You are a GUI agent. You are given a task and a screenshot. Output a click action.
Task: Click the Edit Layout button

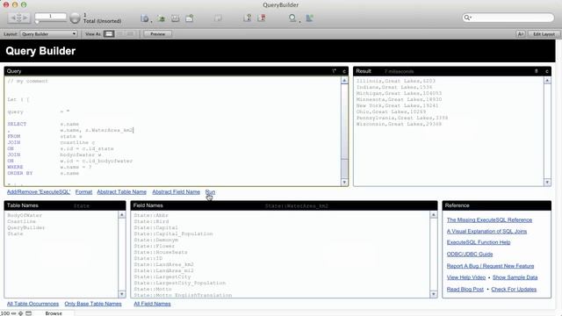point(544,34)
